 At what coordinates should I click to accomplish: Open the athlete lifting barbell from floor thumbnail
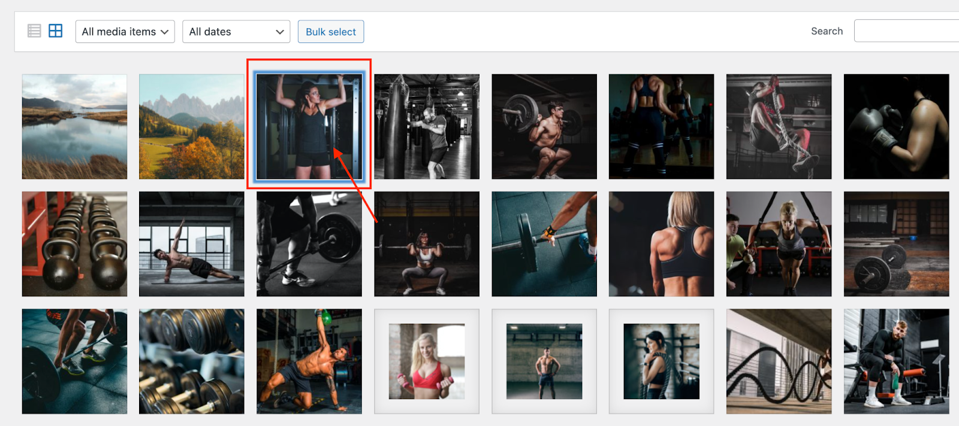point(74,361)
